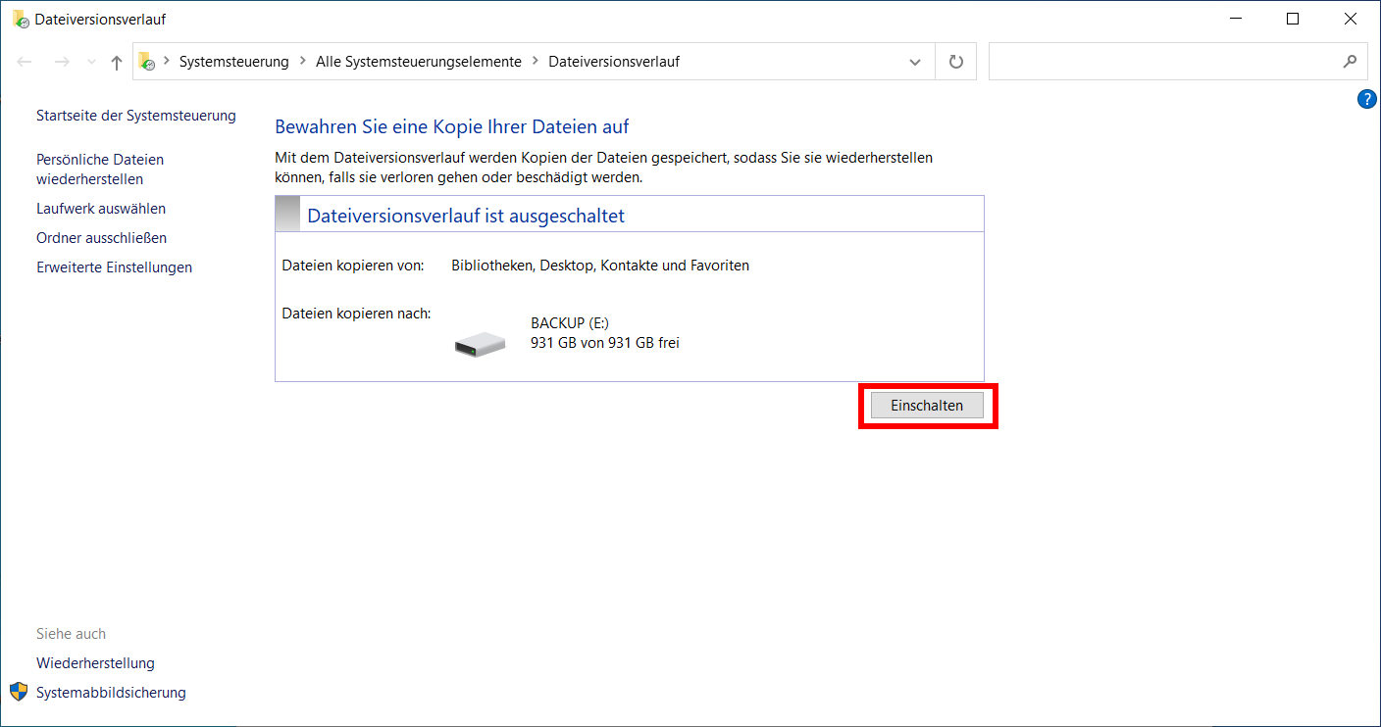The image size is (1381, 727).
Task: Open Erweiterte Einstellungen link
Action: point(114,267)
